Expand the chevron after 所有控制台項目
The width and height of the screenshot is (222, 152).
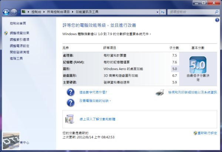(x=73, y=12)
